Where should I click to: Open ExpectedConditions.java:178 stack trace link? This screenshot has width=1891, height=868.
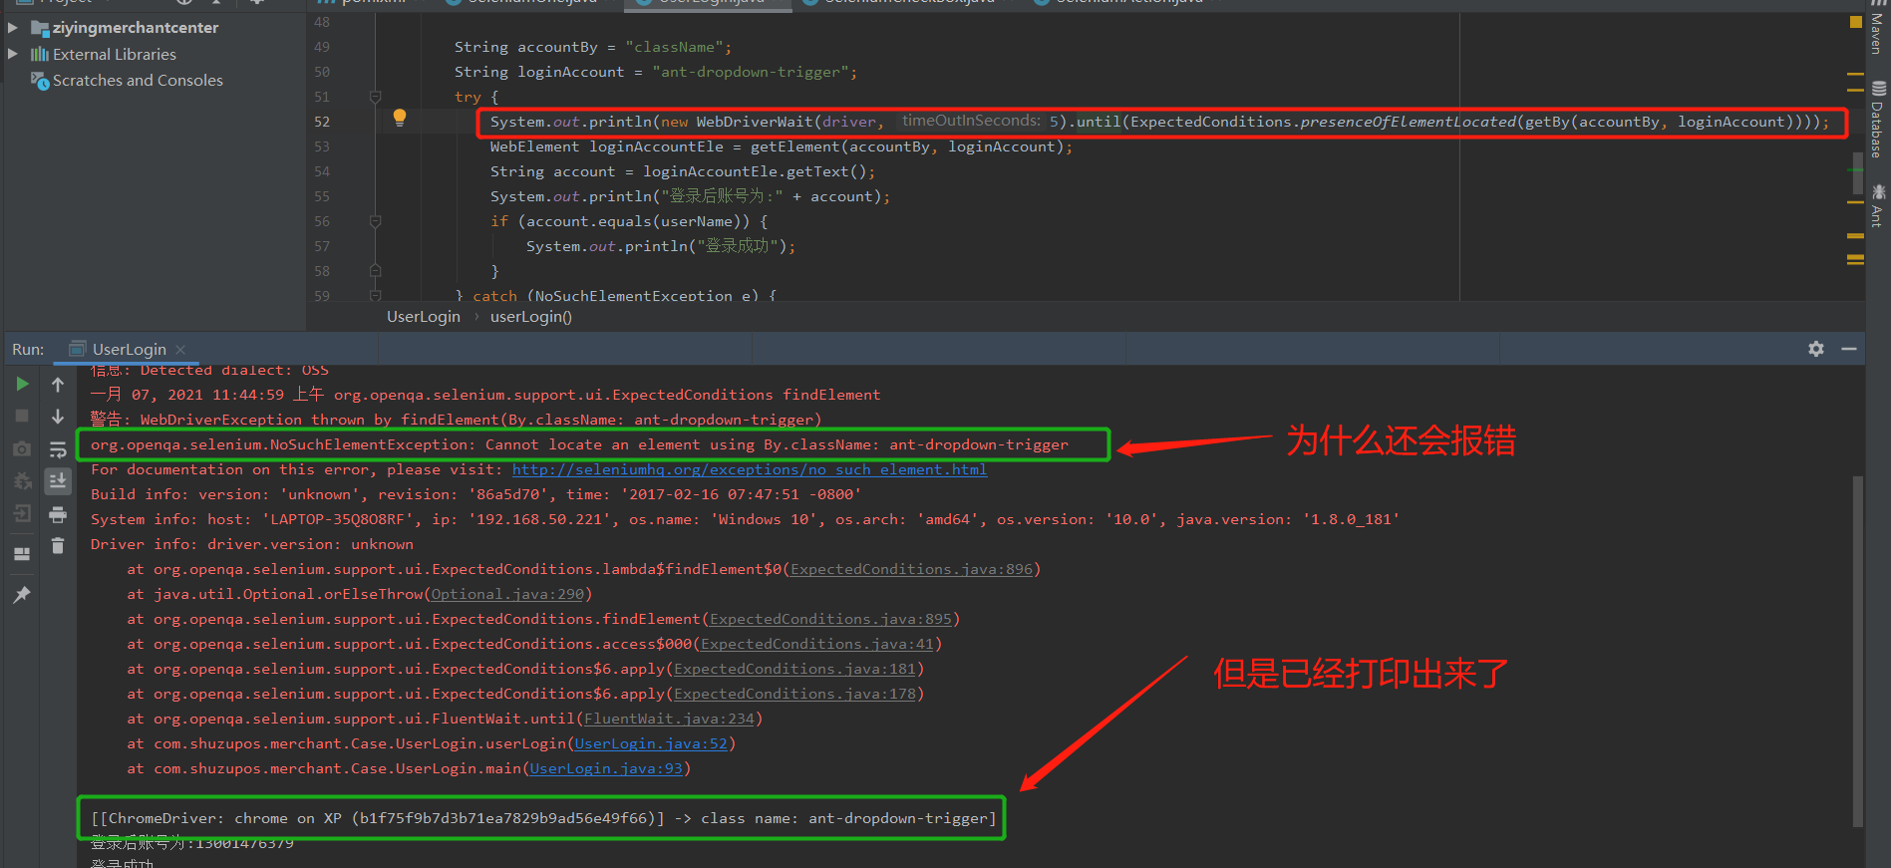[794, 694]
